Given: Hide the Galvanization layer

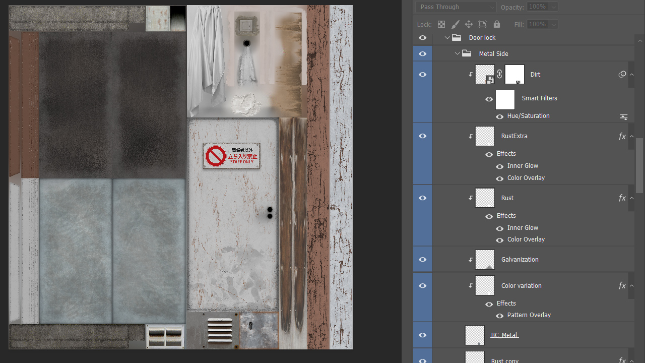Looking at the screenshot, I should [x=422, y=260].
